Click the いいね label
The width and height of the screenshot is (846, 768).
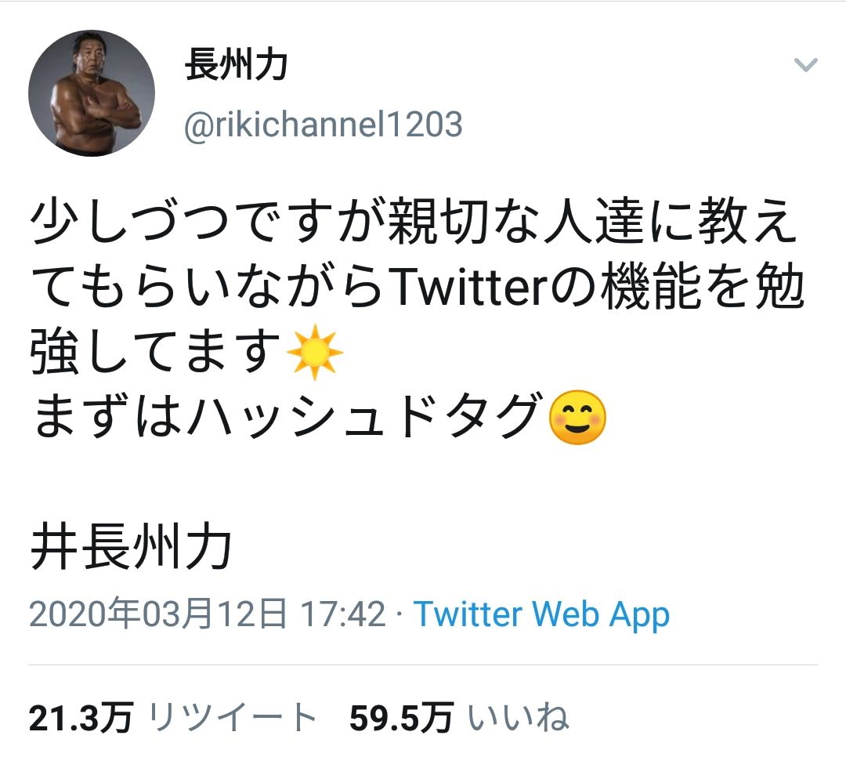(x=517, y=718)
